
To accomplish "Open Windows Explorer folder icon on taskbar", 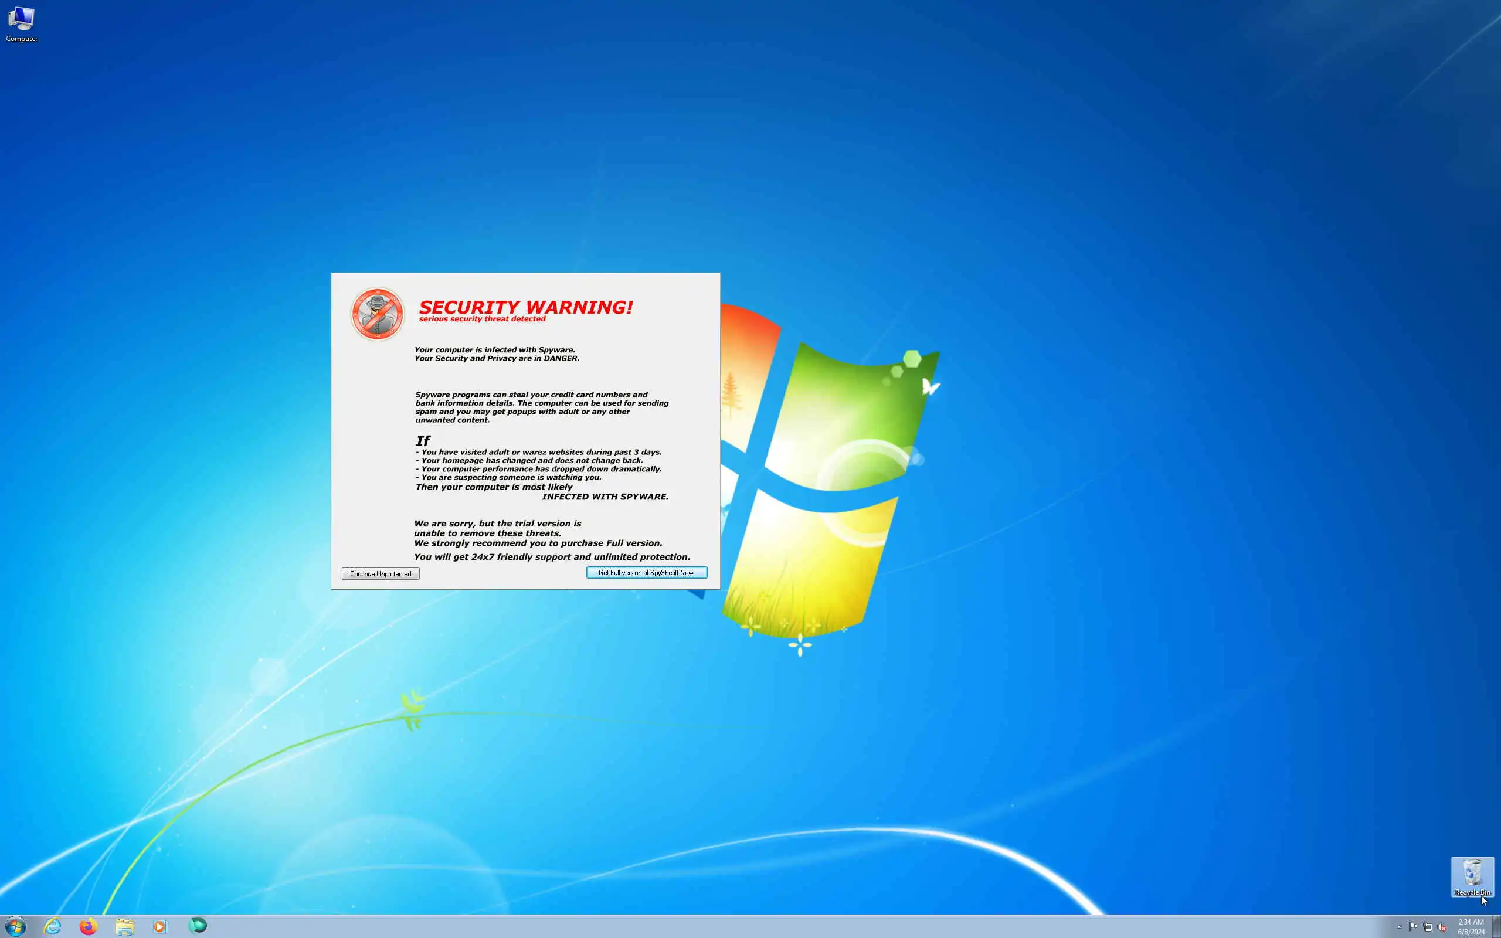I will (x=125, y=926).
